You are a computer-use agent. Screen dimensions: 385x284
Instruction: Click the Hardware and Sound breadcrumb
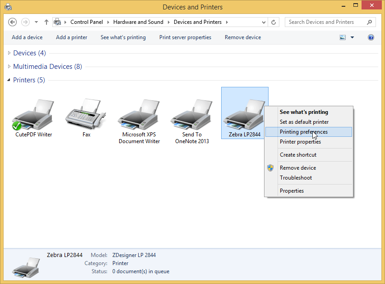(x=138, y=22)
